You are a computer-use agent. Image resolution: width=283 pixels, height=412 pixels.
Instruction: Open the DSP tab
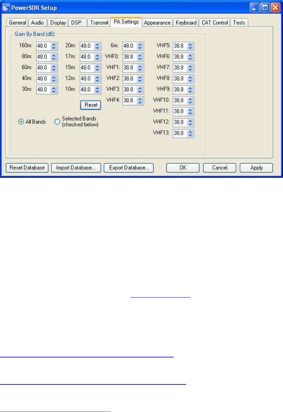click(77, 23)
